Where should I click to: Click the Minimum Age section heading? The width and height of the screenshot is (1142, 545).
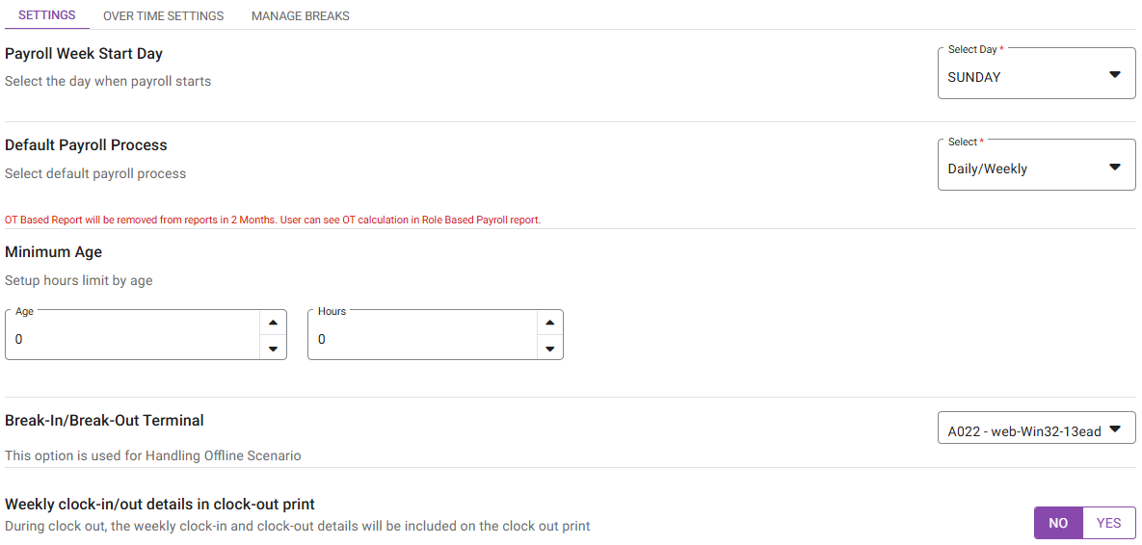pyautogui.click(x=54, y=252)
